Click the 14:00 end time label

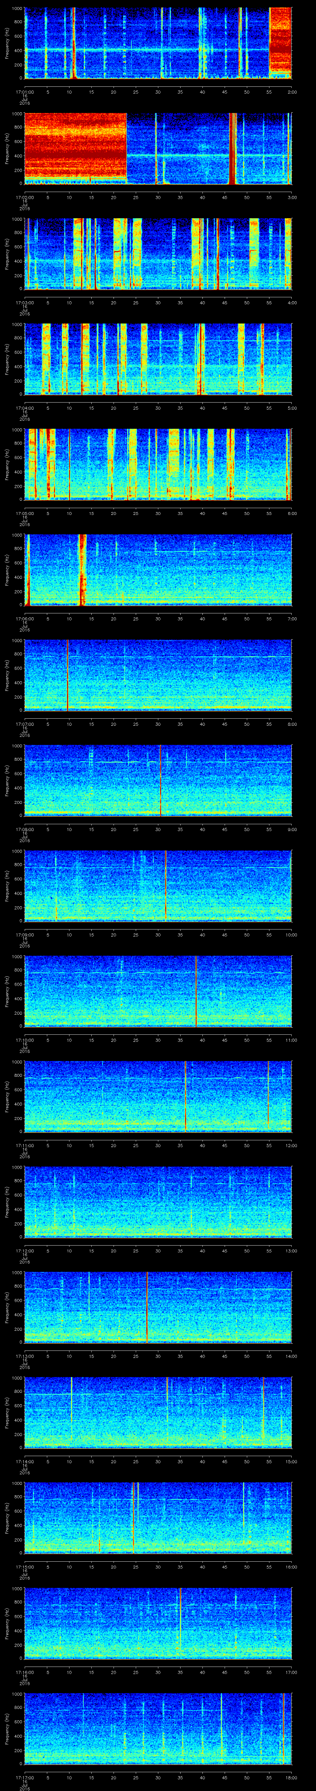click(291, 1356)
